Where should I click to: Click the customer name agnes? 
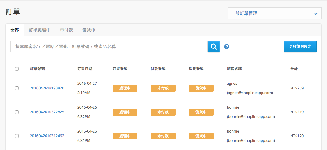pyautogui.click(x=232, y=84)
